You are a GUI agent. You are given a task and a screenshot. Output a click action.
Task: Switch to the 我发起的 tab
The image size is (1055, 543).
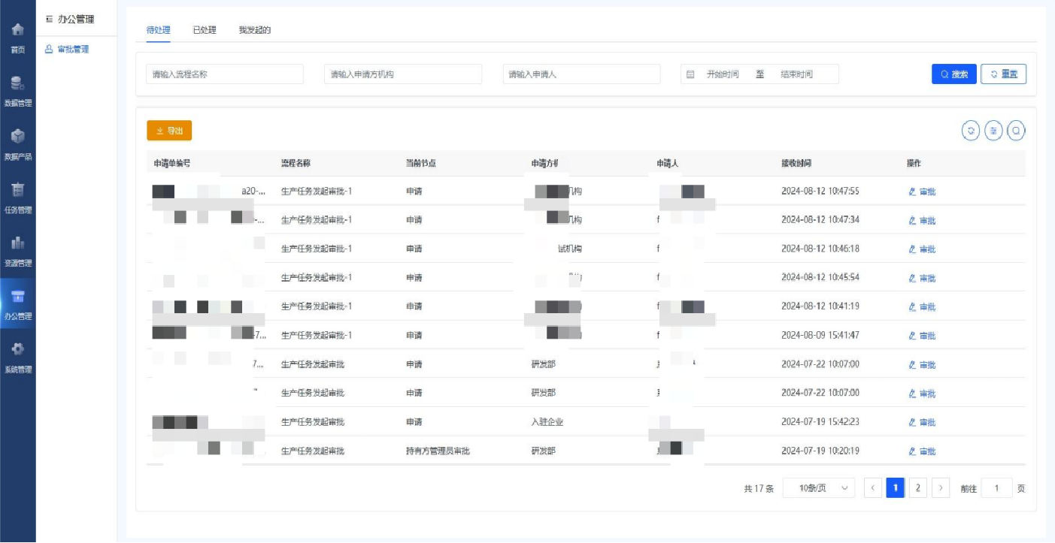254,30
